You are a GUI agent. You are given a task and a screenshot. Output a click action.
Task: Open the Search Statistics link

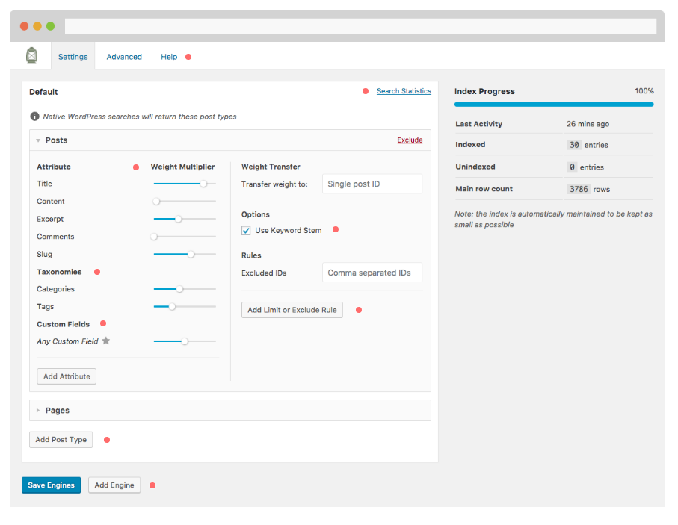[x=404, y=91]
